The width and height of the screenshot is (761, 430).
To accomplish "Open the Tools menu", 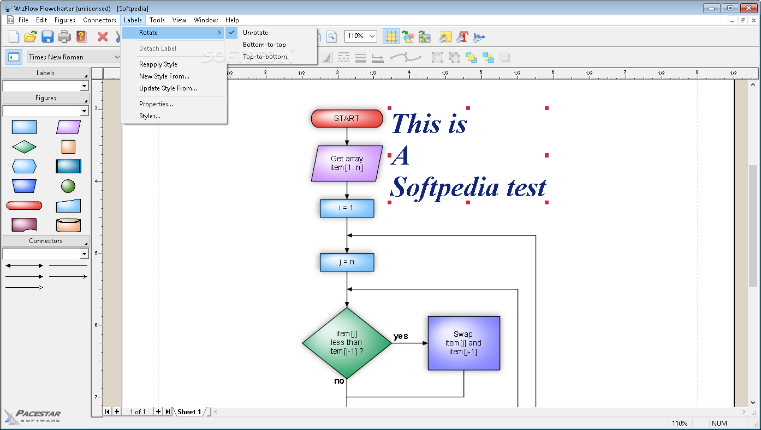I will click(x=157, y=20).
